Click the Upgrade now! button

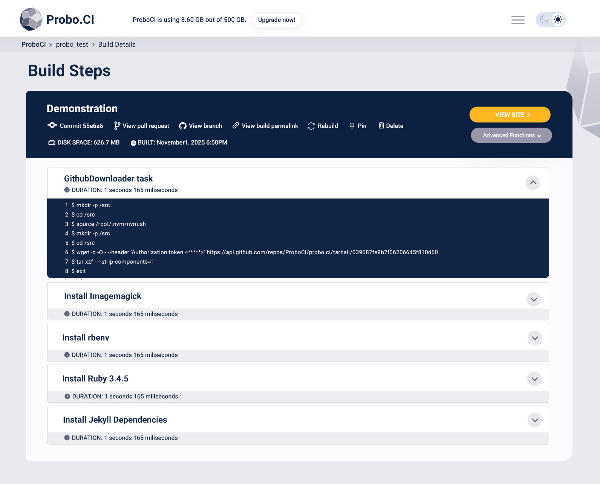coord(277,20)
